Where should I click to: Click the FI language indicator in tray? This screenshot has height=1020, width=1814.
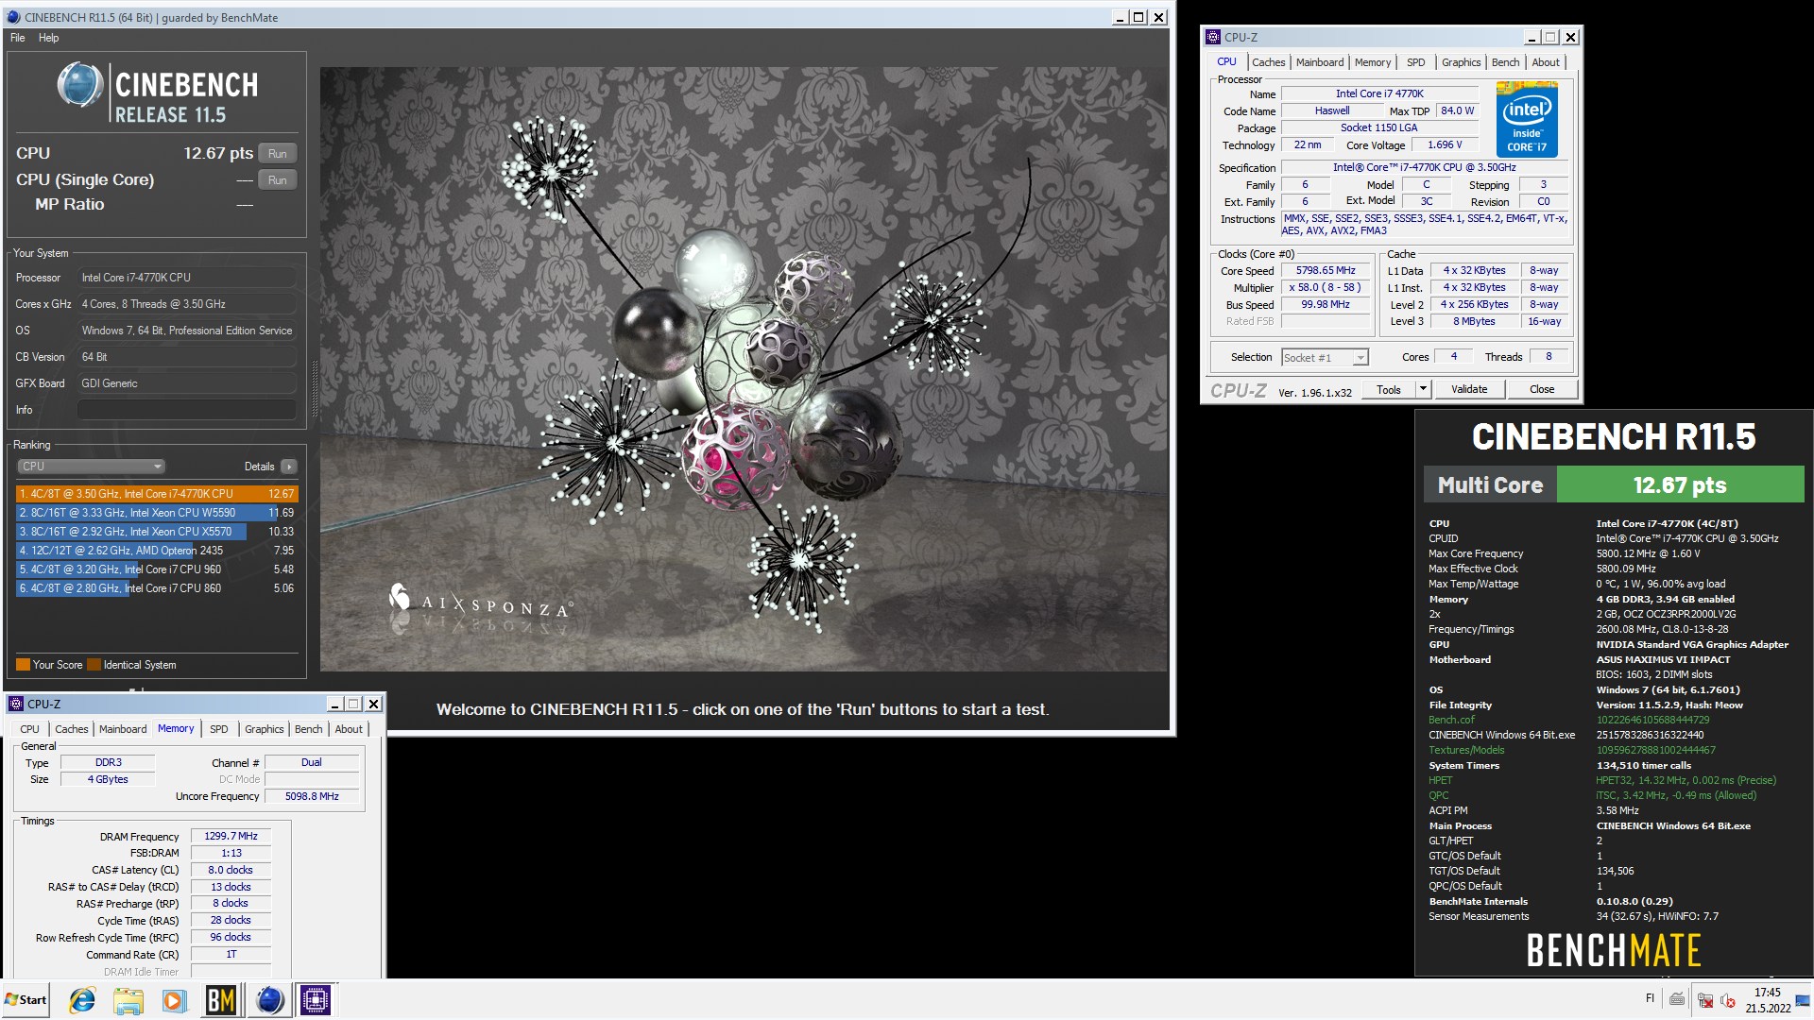click(x=1650, y=998)
